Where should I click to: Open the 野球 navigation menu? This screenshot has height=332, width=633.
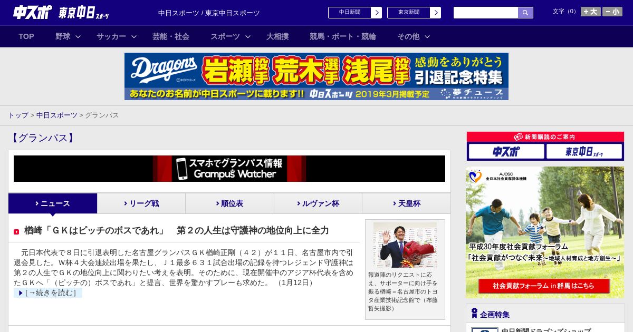63,36
